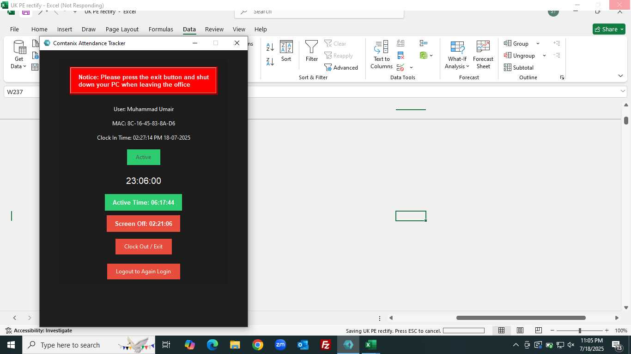
Task: Open Outlook from taskbar
Action: pyautogui.click(x=303, y=345)
